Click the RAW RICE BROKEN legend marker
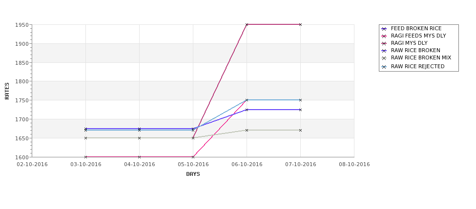The height and width of the screenshot is (209, 476). coord(384,51)
